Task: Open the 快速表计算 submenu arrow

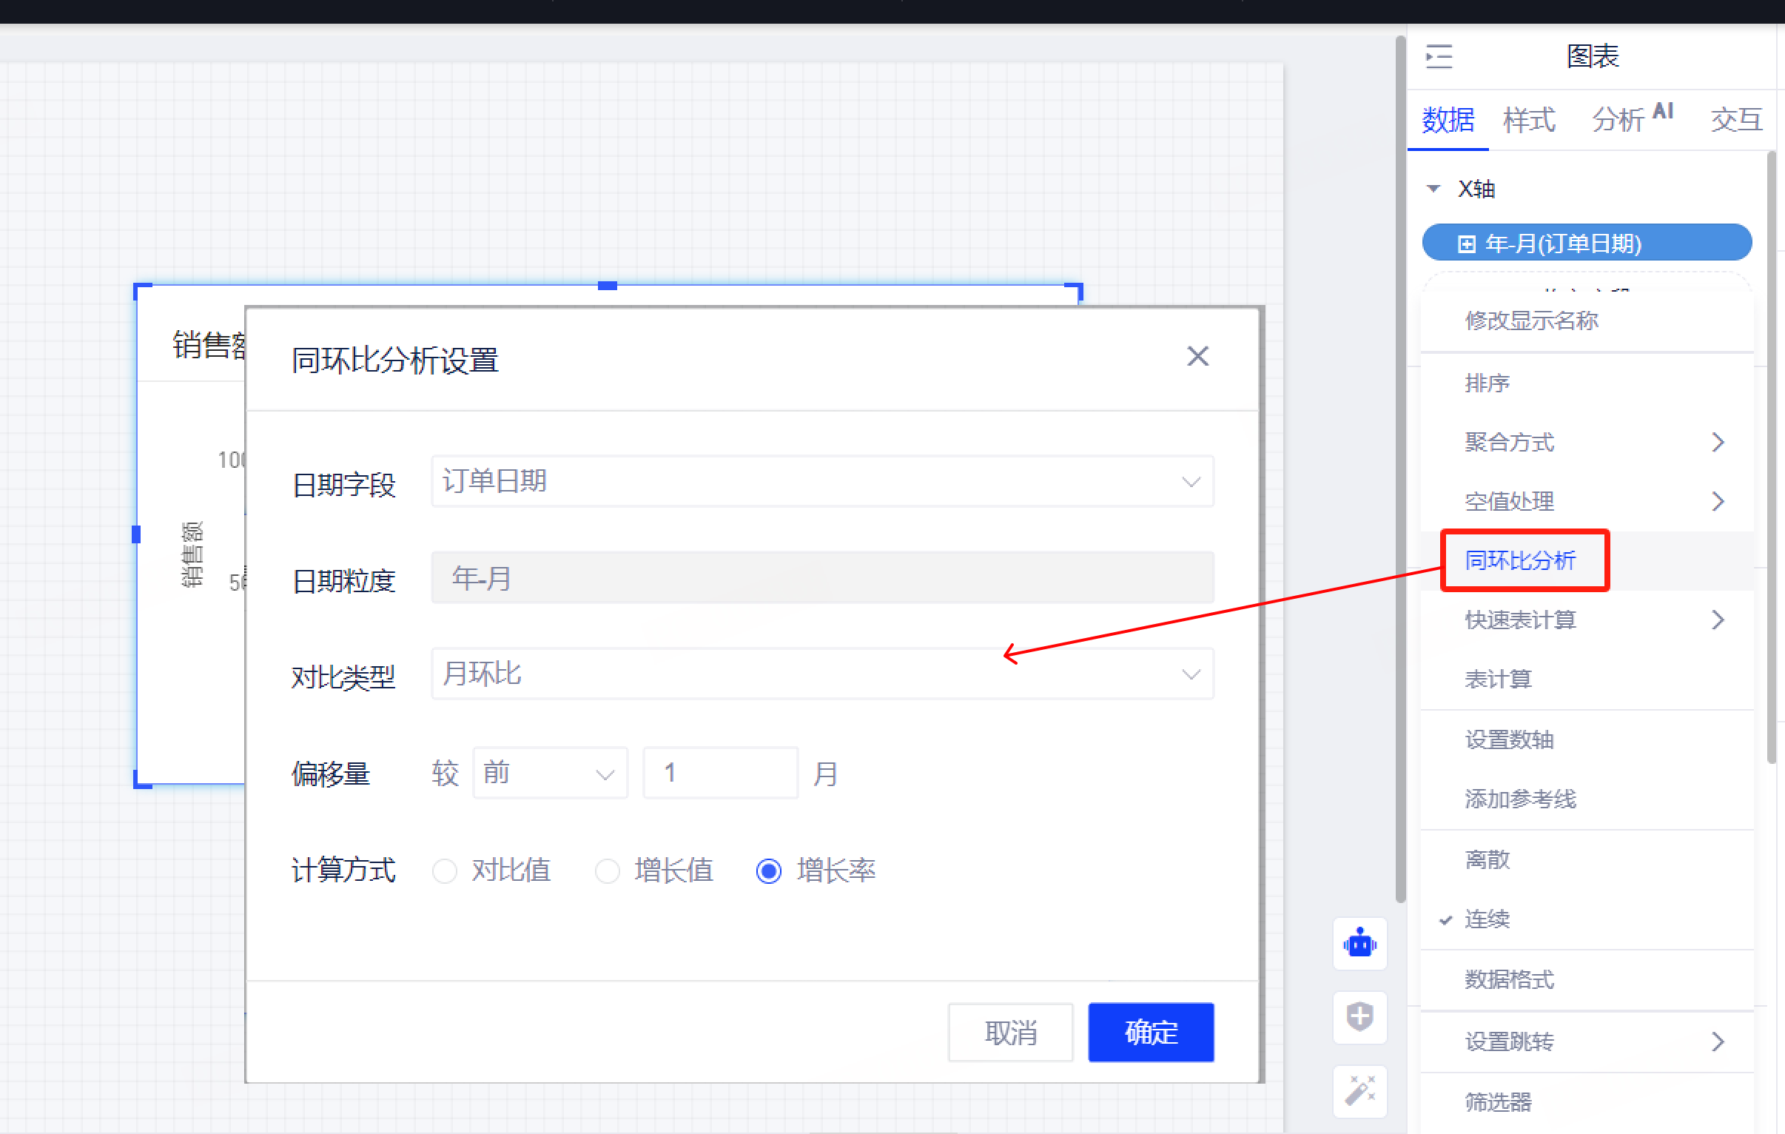Action: click(1718, 620)
